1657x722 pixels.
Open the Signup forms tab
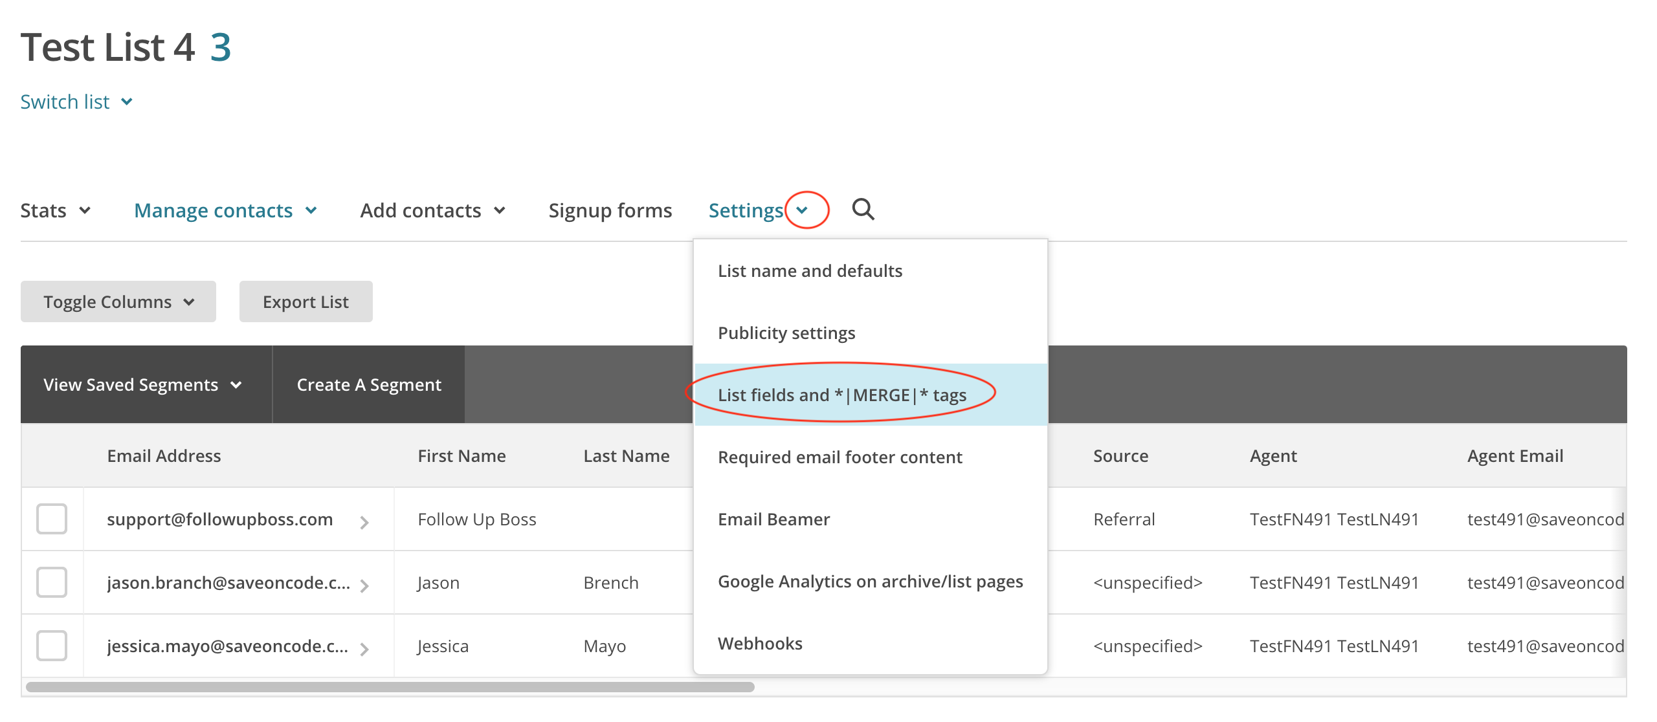[610, 210]
